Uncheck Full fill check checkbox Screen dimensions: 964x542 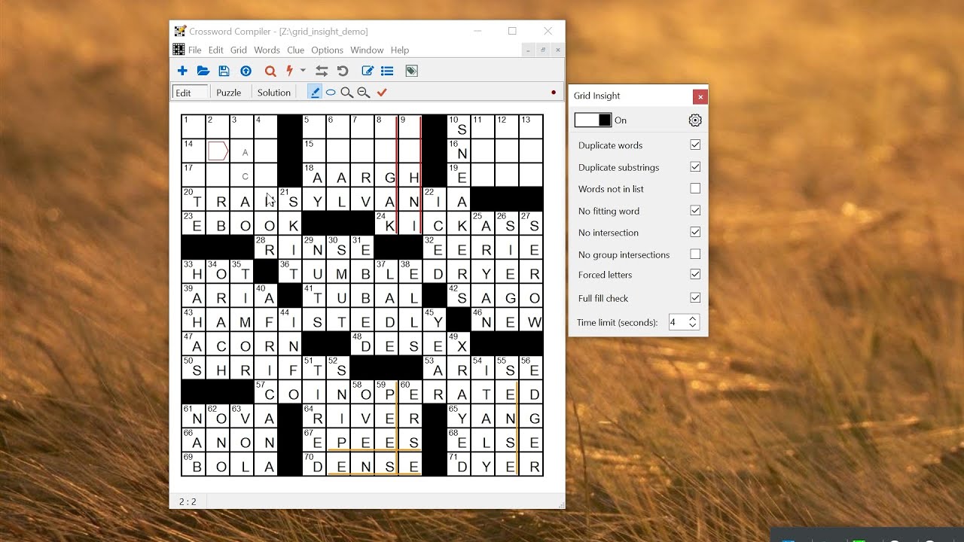pos(695,297)
